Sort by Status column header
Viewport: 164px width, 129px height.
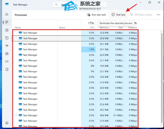tap(62, 28)
